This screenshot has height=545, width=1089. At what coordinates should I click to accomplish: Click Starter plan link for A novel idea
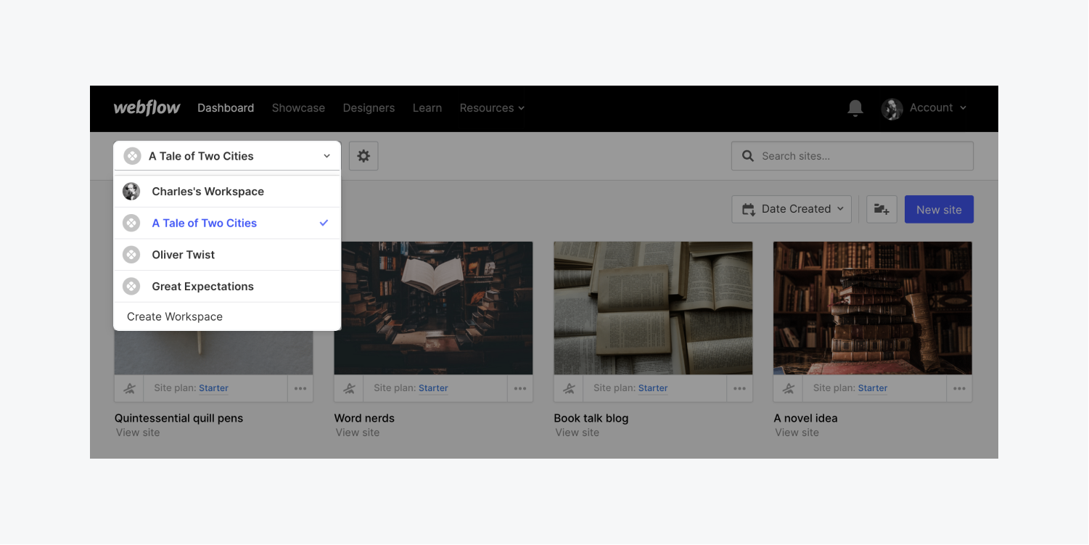coord(873,388)
